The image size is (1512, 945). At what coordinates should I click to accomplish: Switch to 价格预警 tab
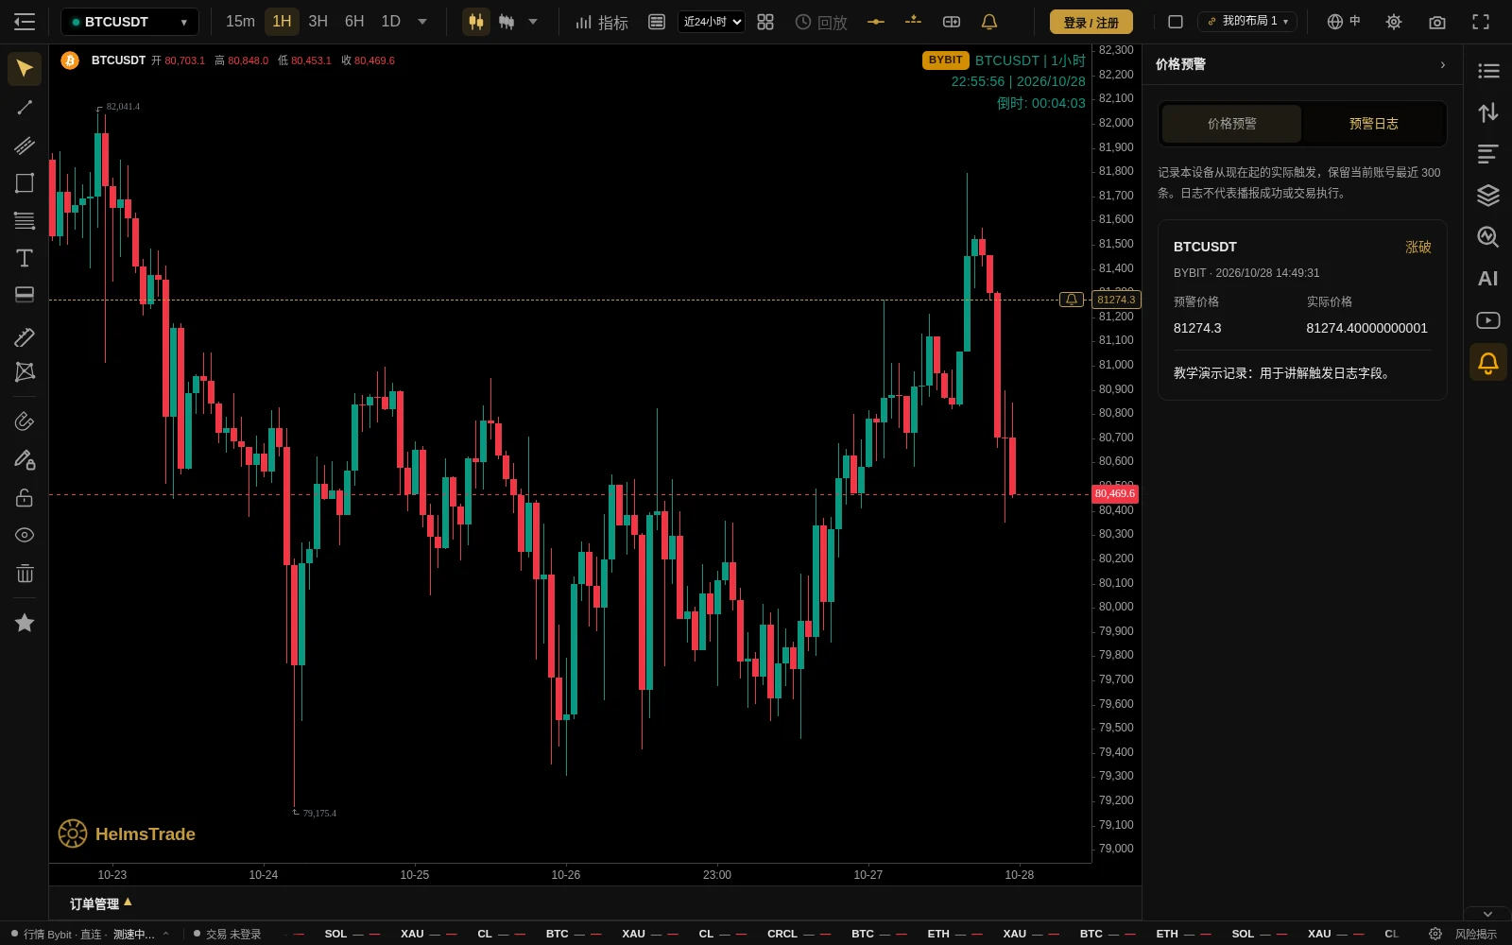pos(1231,124)
